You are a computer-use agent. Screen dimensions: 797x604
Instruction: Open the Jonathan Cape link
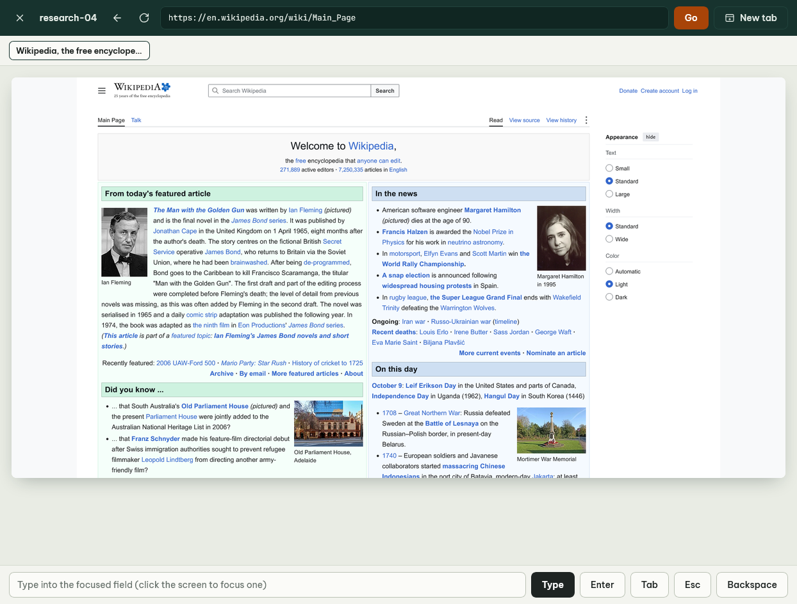[x=175, y=231]
